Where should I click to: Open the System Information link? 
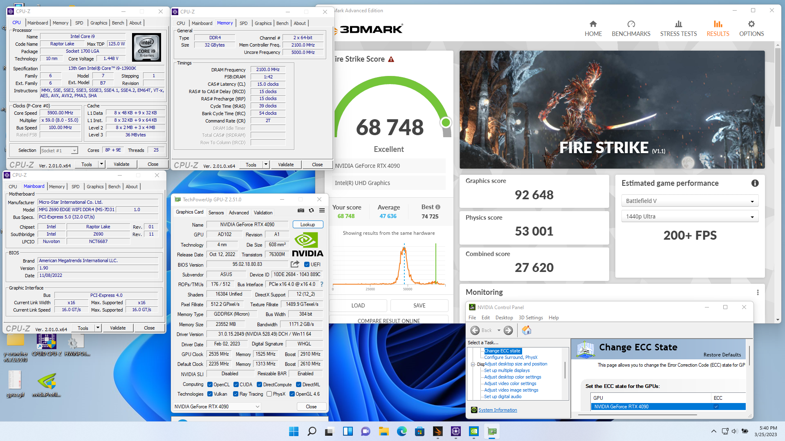[498, 410]
